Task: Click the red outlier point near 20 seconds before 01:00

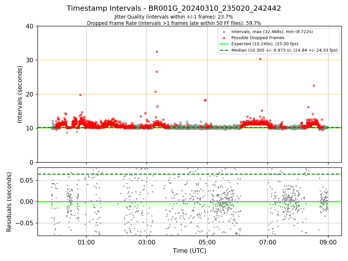Action: (80, 95)
